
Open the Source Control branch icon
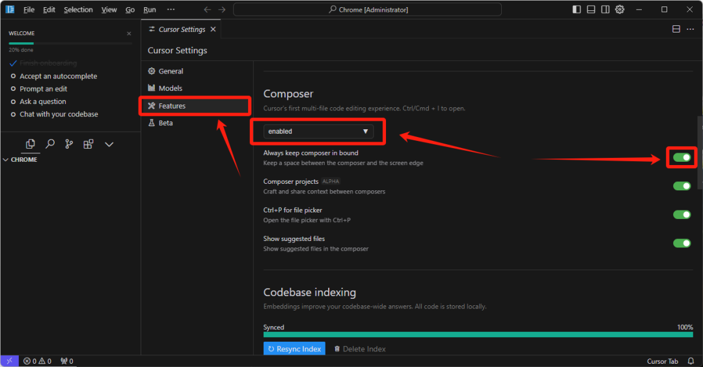69,144
